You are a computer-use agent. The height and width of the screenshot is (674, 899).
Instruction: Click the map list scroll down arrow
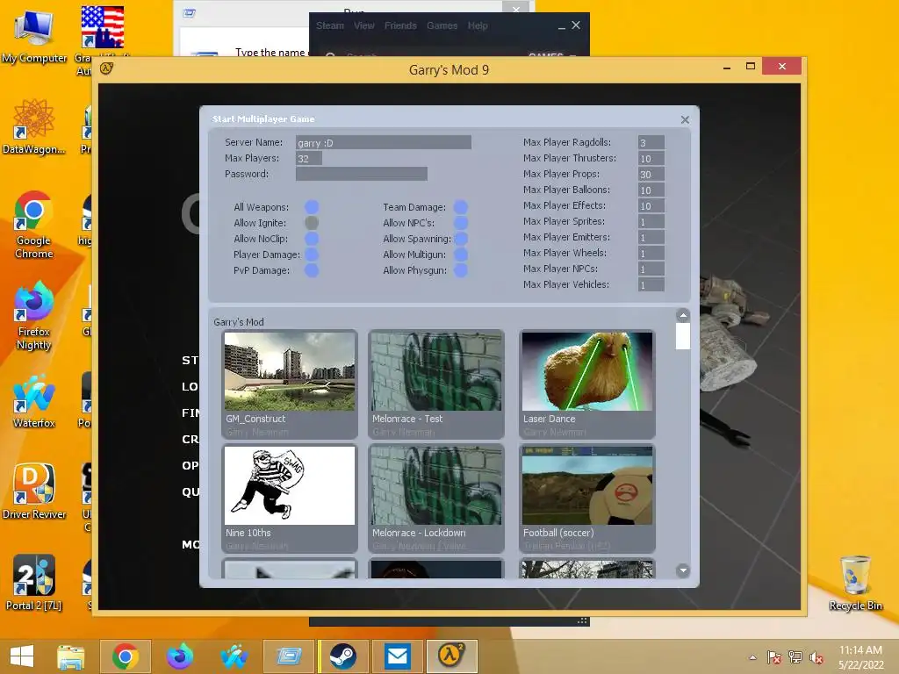click(x=682, y=570)
